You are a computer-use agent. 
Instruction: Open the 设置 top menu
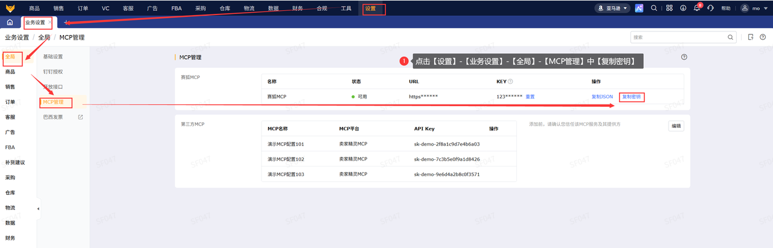click(370, 8)
